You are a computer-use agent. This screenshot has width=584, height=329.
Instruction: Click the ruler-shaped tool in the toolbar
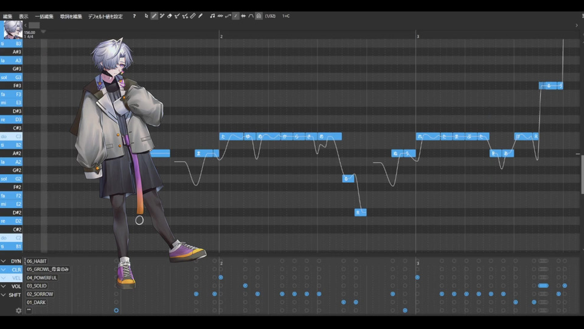tap(193, 16)
